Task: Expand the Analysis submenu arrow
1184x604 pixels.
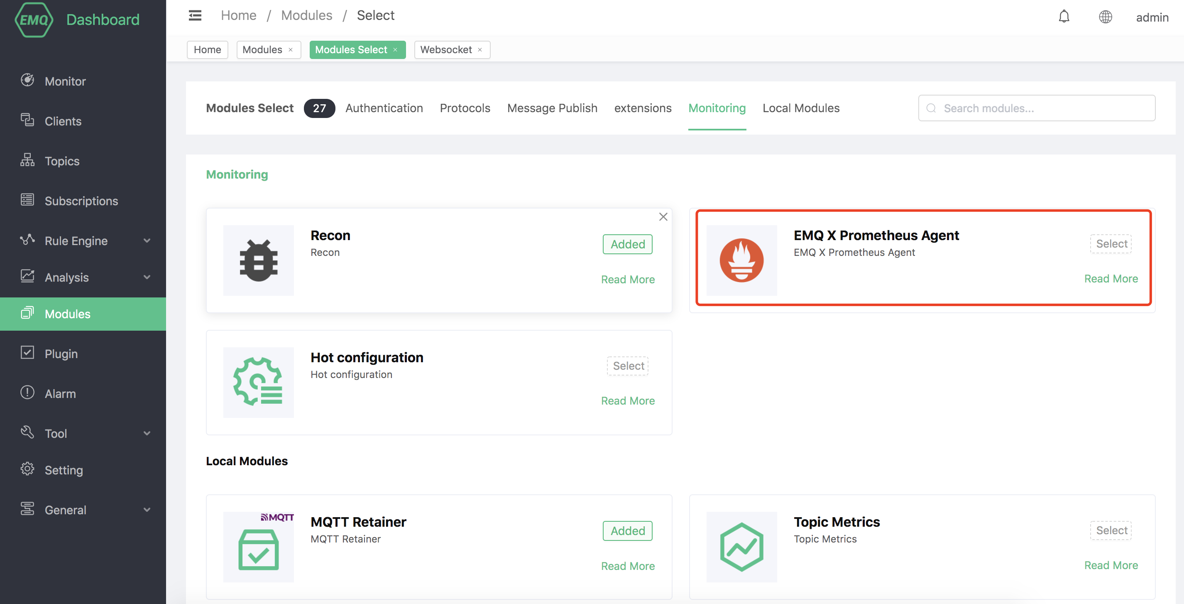Action: 147,277
